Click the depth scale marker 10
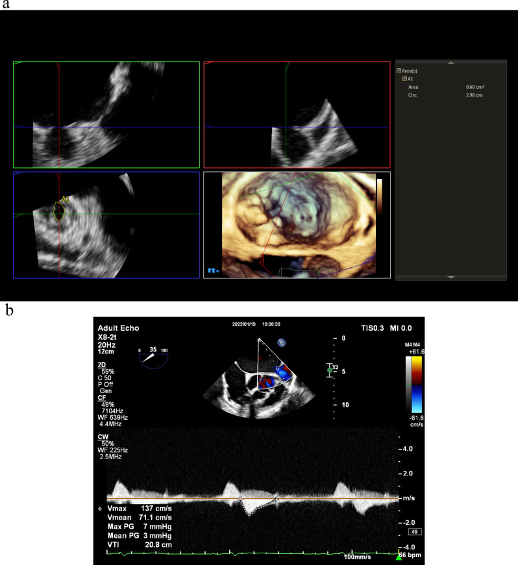Screen dimensions: 518x565 (345, 405)
